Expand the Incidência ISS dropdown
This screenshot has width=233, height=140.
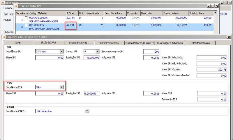click(61, 87)
